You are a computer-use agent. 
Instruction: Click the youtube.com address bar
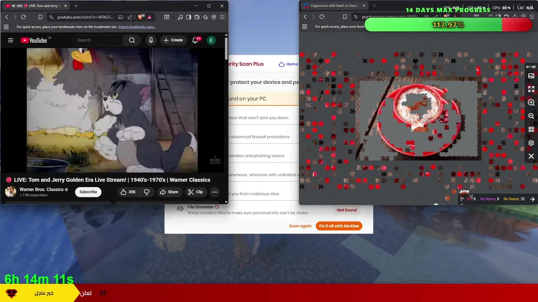click(85, 17)
